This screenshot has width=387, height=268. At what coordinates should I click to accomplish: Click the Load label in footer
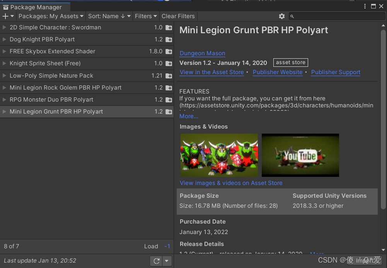[151, 246]
